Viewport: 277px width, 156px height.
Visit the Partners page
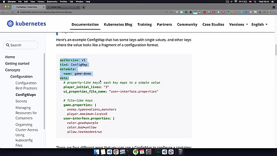tap(164, 24)
